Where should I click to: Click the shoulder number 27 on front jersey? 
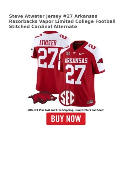click(x=92, y=47)
